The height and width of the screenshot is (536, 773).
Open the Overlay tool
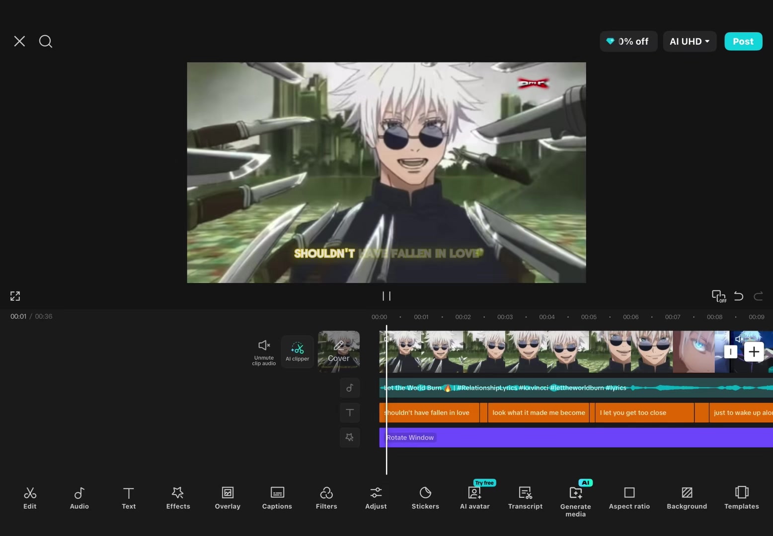click(x=228, y=498)
